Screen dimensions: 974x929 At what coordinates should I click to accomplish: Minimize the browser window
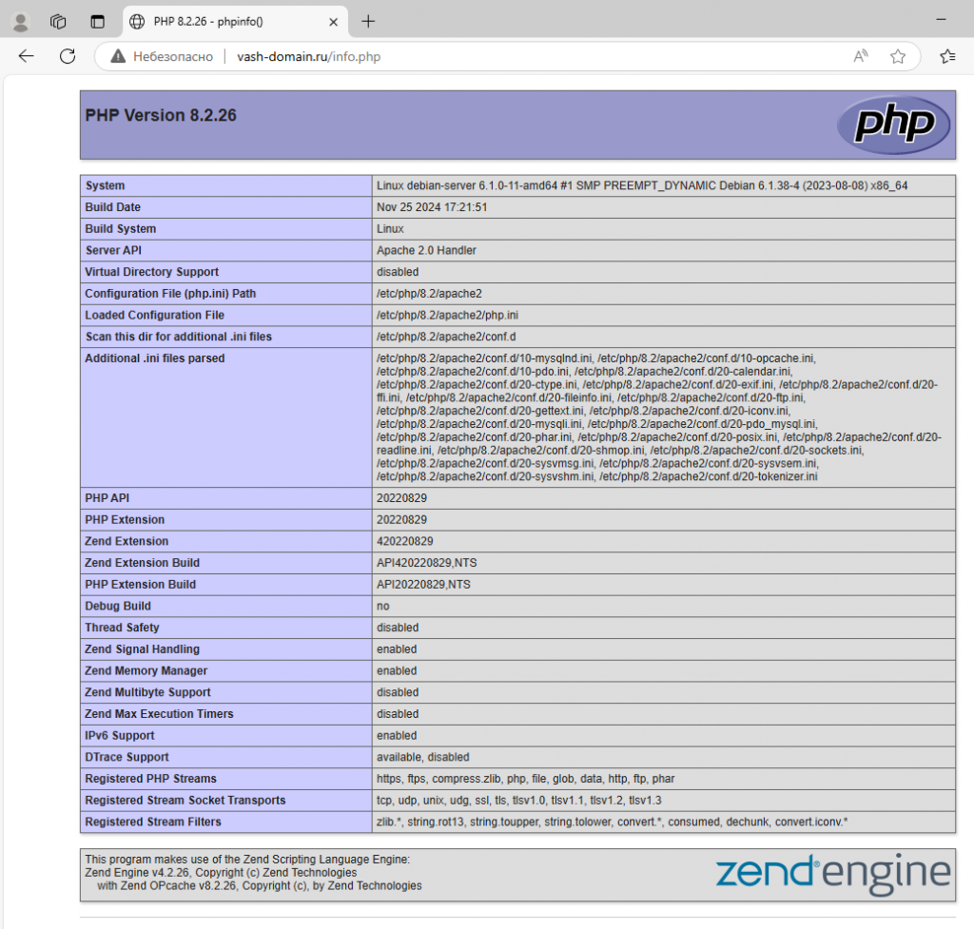click(941, 20)
